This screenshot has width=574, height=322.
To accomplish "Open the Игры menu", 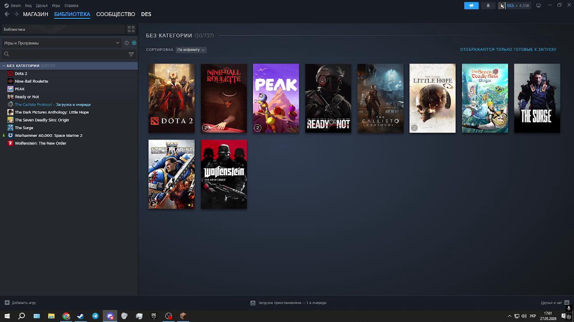I will 56,5.
